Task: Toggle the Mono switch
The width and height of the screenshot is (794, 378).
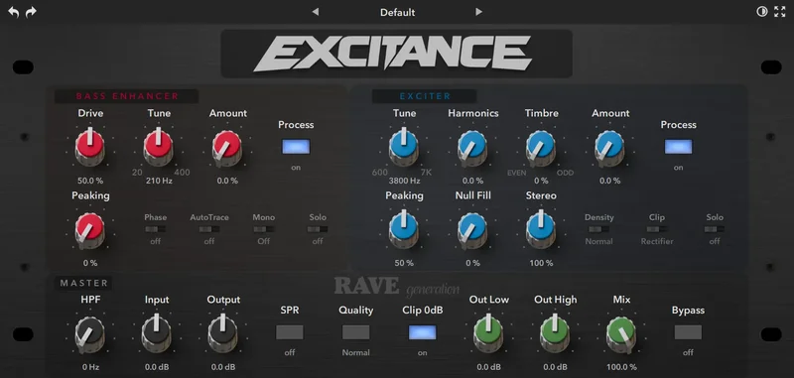Action: click(x=264, y=229)
